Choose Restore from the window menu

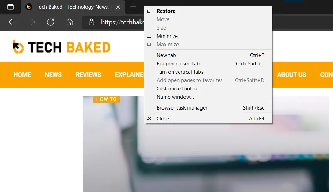tap(208, 11)
